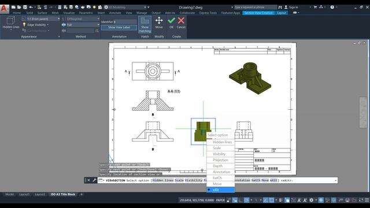Click the Hidden lines option in command line
370x208 pixels.
pyautogui.click(x=163, y=180)
